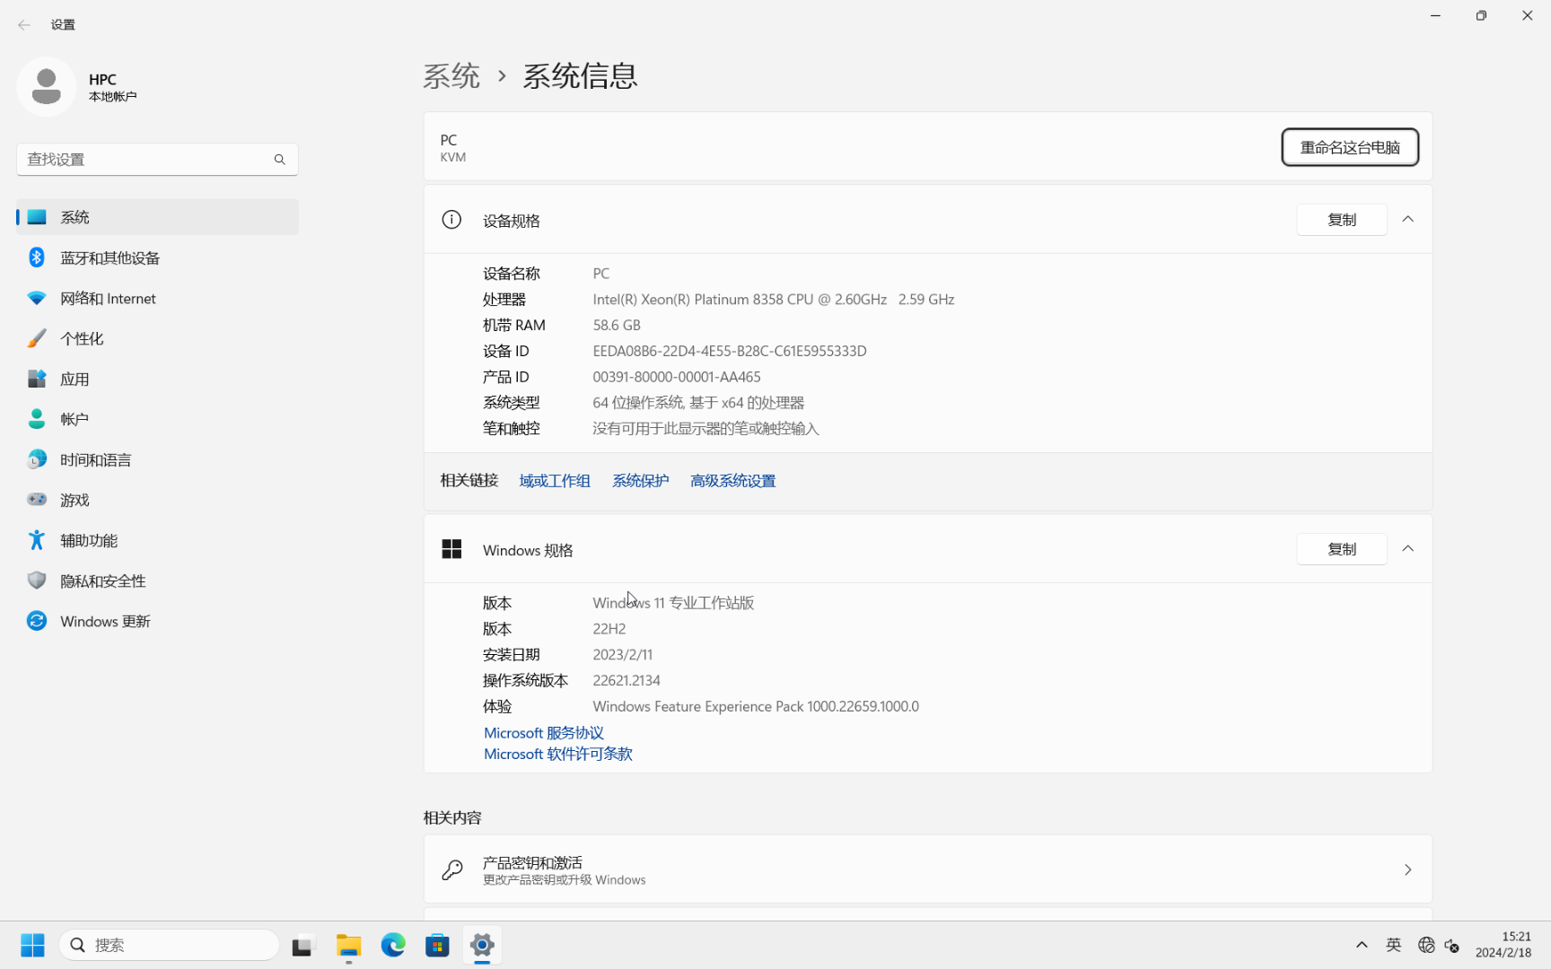The width and height of the screenshot is (1551, 969).
Task: Click the Settings gear on taskbar
Action: click(482, 945)
